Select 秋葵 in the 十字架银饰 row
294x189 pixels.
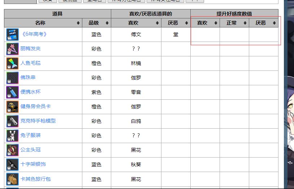[x=136, y=164]
